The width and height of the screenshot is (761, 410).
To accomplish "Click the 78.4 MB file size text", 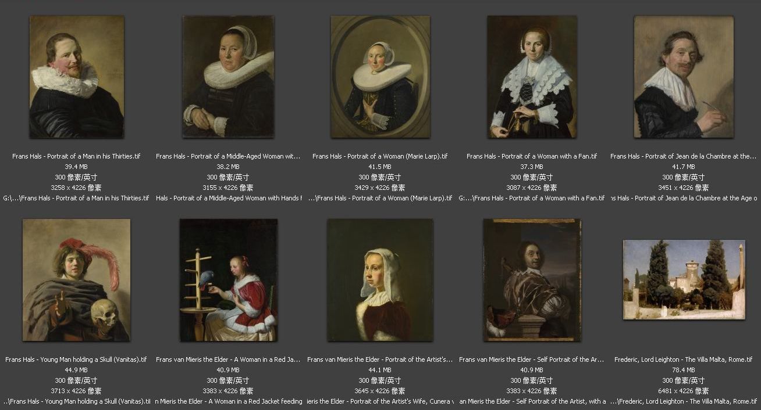I will click(684, 370).
